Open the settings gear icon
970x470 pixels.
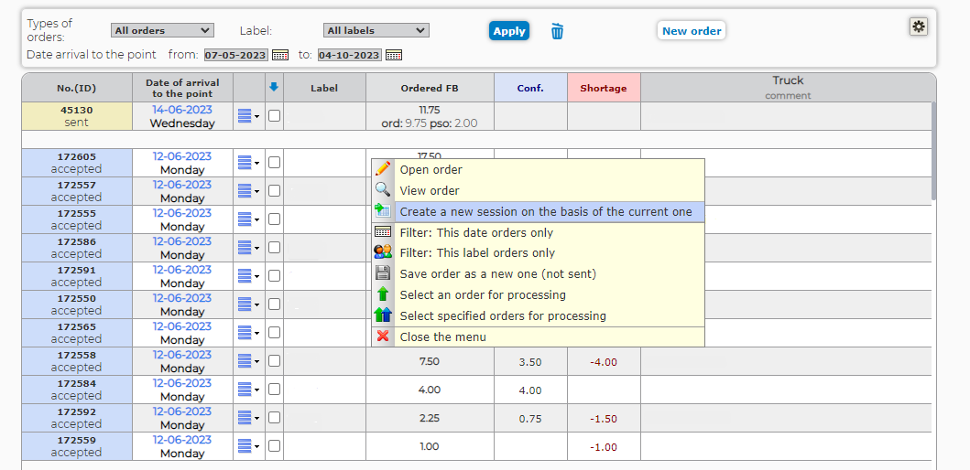919,27
